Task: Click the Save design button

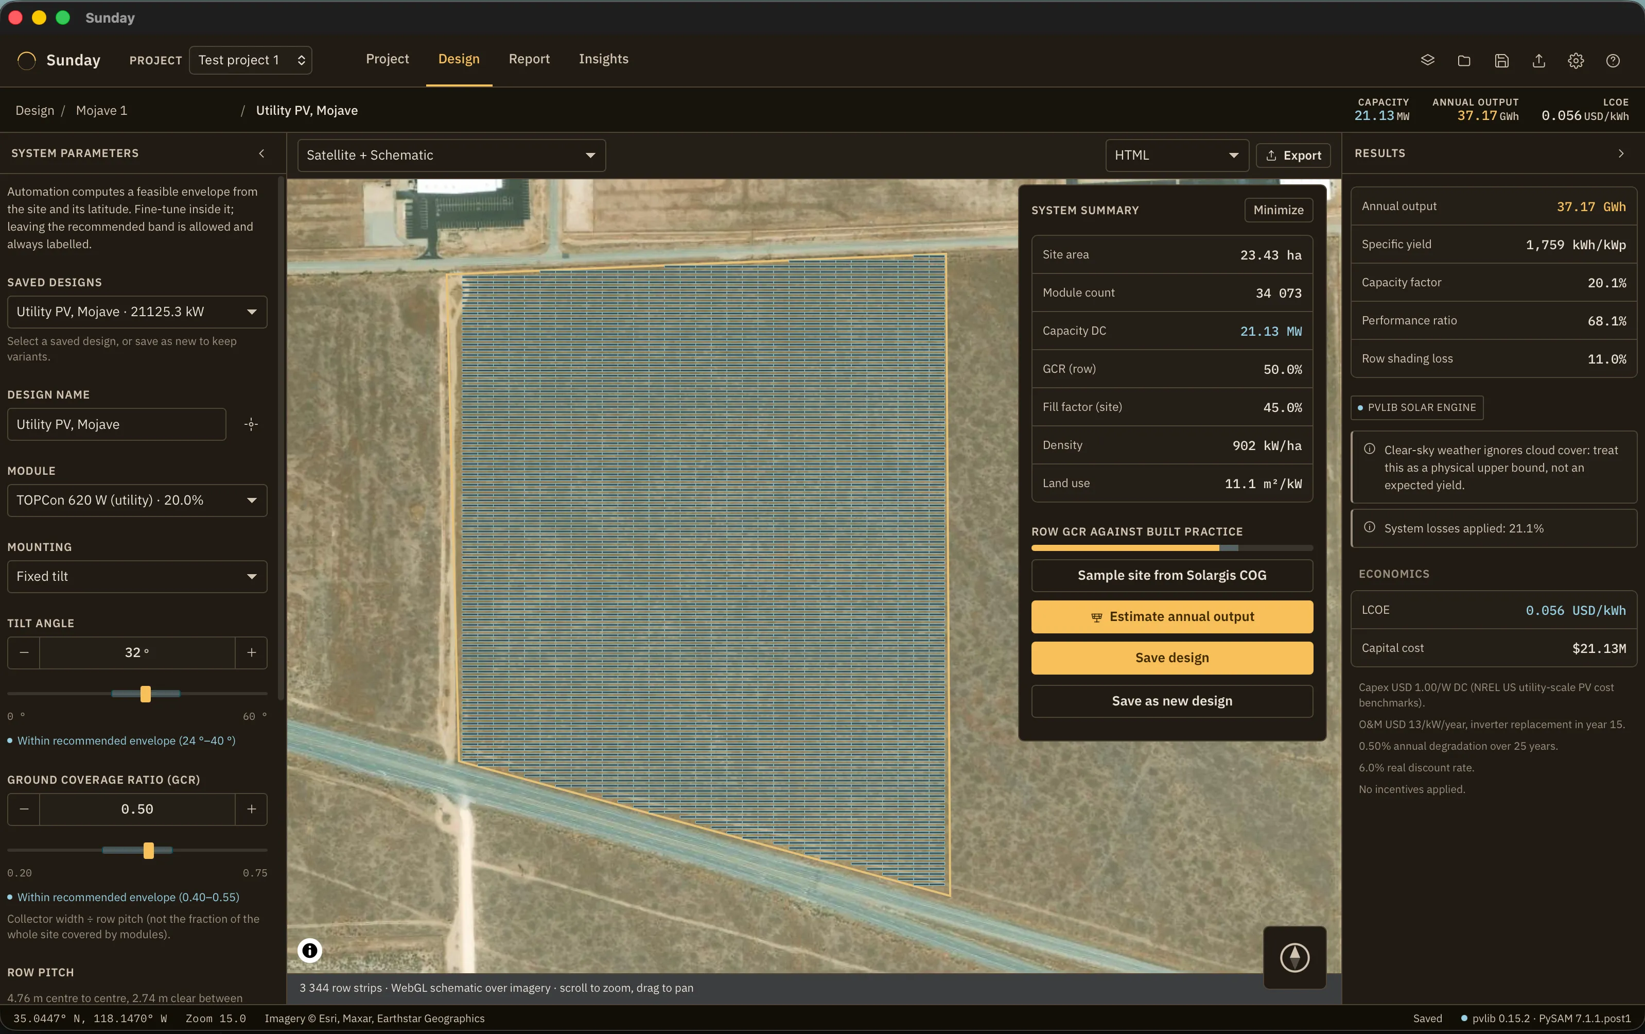Action: pos(1172,658)
